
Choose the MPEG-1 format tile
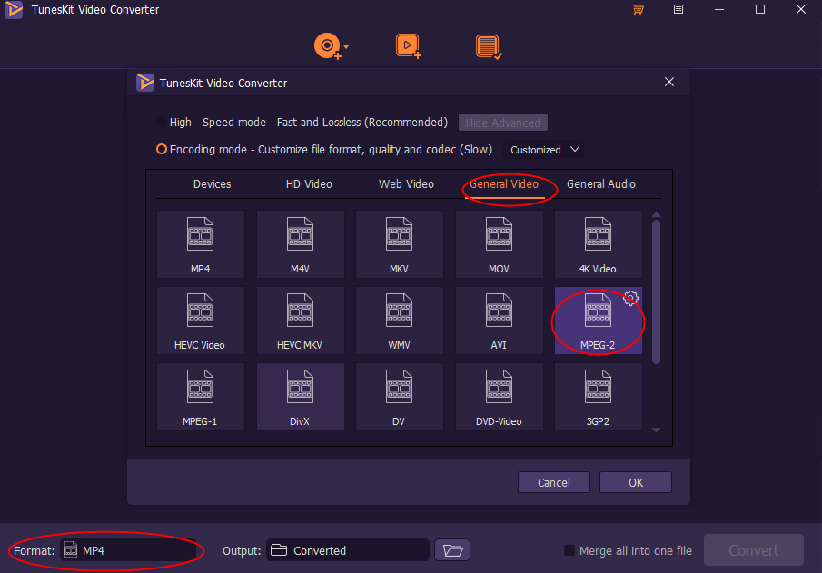pyautogui.click(x=200, y=397)
